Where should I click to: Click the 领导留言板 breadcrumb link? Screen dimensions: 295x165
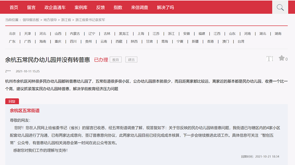(31, 20)
